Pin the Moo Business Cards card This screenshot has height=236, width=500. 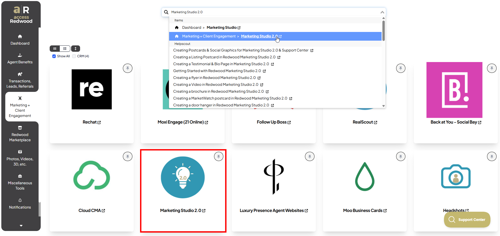point(401,157)
